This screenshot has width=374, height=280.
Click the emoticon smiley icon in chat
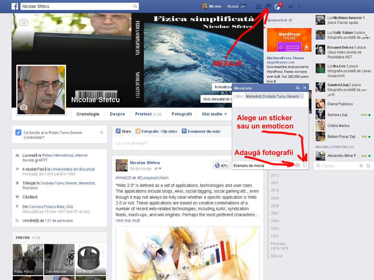[x=305, y=165]
